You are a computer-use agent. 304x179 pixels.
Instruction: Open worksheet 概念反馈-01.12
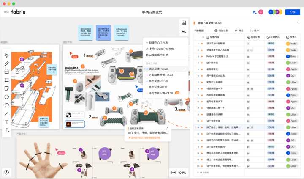click(165, 87)
